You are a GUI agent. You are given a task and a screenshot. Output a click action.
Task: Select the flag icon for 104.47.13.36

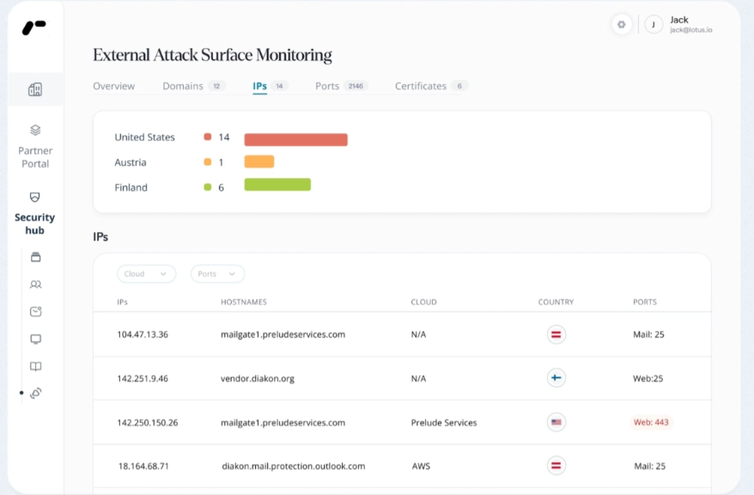coord(556,334)
